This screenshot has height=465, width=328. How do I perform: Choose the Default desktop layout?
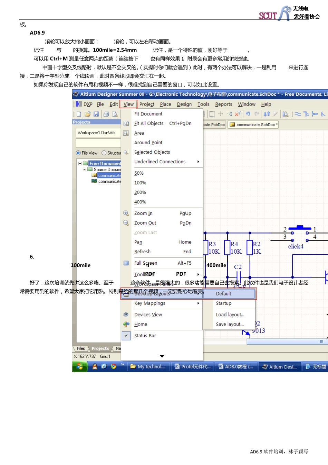(x=229, y=294)
